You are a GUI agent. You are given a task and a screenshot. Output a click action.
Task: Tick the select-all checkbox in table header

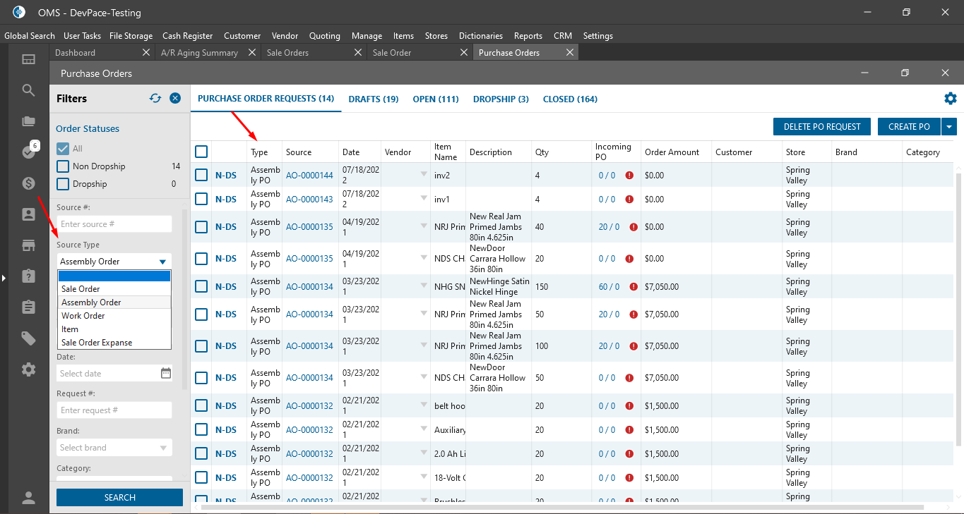[x=201, y=152]
